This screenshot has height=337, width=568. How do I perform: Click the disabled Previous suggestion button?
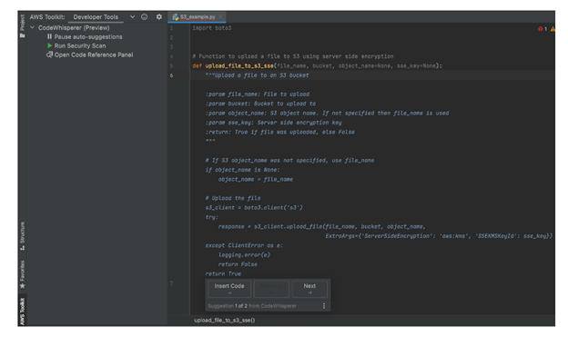click(271, 289)
